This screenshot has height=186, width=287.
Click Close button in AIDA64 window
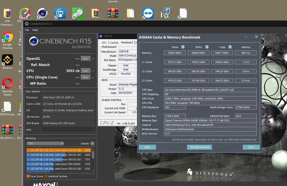tap(251, 147)
